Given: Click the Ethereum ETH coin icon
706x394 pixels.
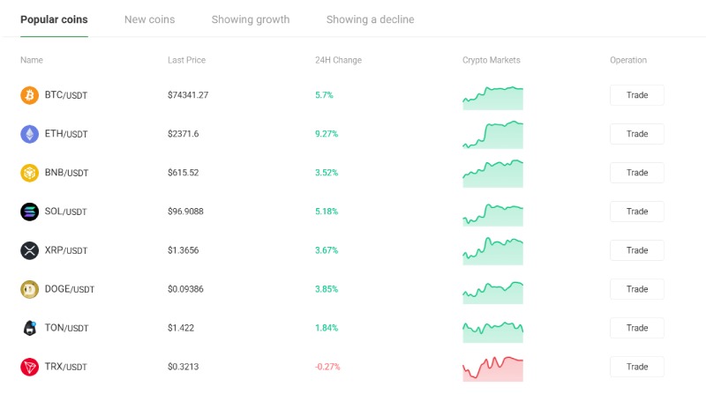Looking at the screenshot, I should click(30, 134).
